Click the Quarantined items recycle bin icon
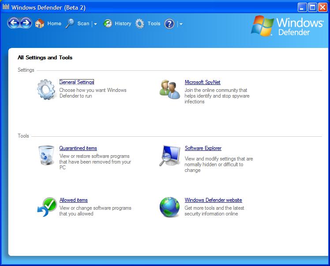Image resolution: width=330 pixels, height=266 pixels. (46, 155)
